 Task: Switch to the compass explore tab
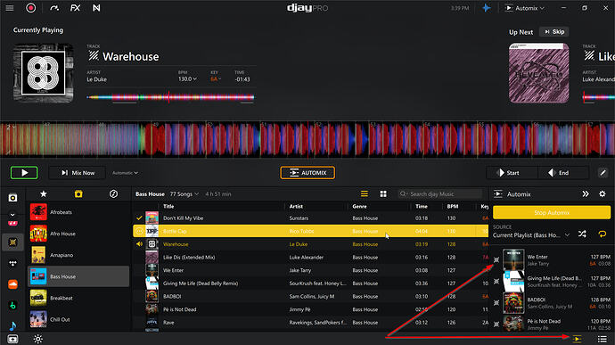113,193
